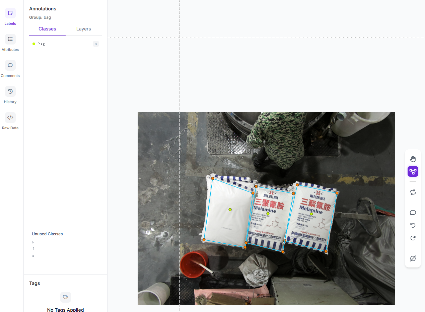Select the polygon annotation tool
The image size is (425, 312).
(x=413, y=172)
